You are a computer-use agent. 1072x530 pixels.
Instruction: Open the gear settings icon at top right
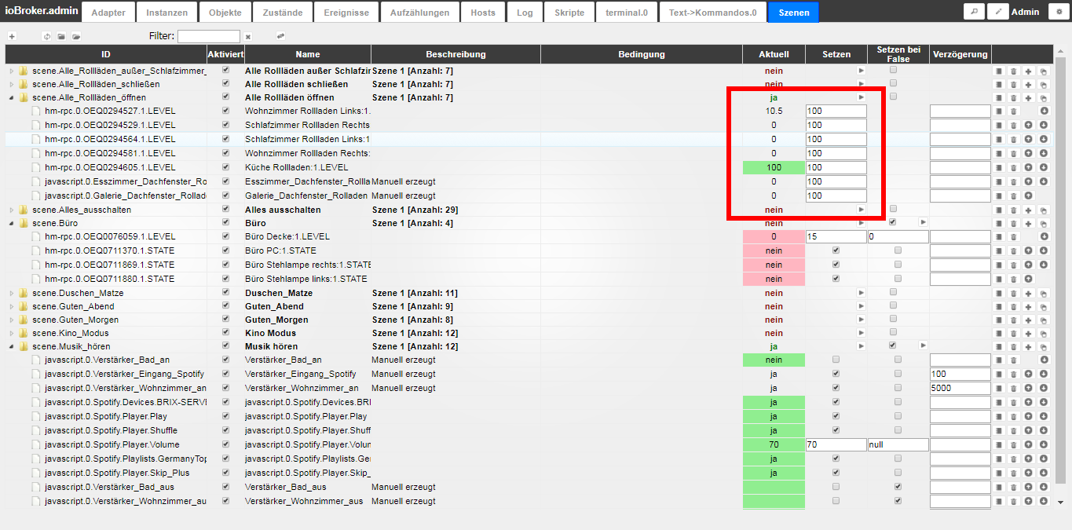[x=1059, y=12]
